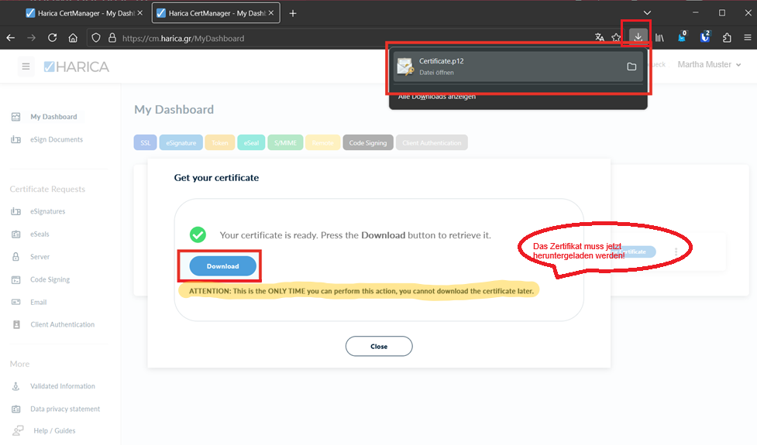The image size is (757, 445).
Task: Click the Server padlock sidebar icon
Action: [x=16, y=256]
